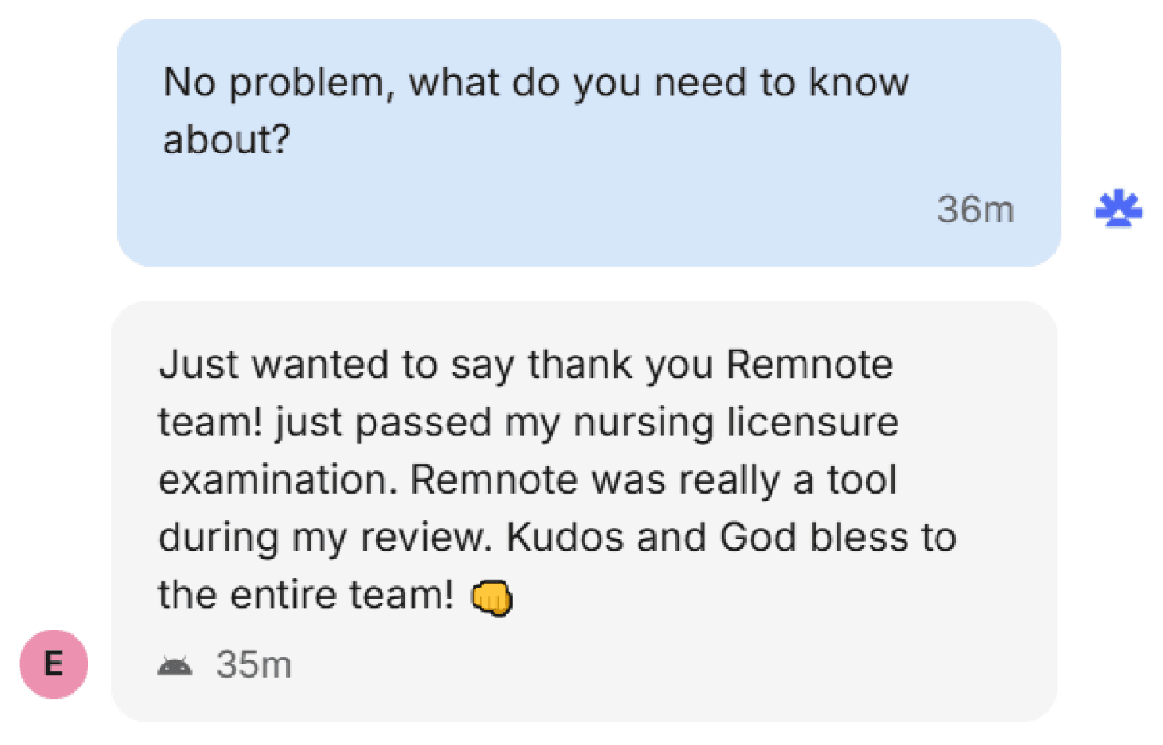
Task: Click the phrase 'during my review.'
Action: click(x=325, y=538)
